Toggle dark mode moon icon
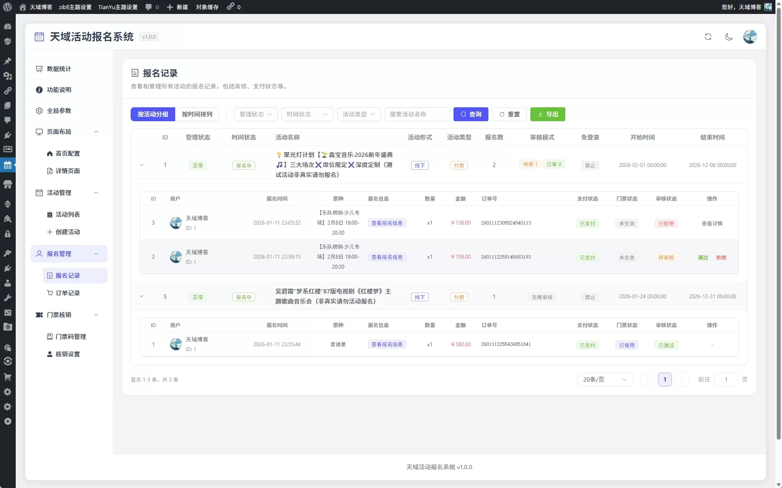The height and width of the screenshot is (488, 782). [729, 37]
